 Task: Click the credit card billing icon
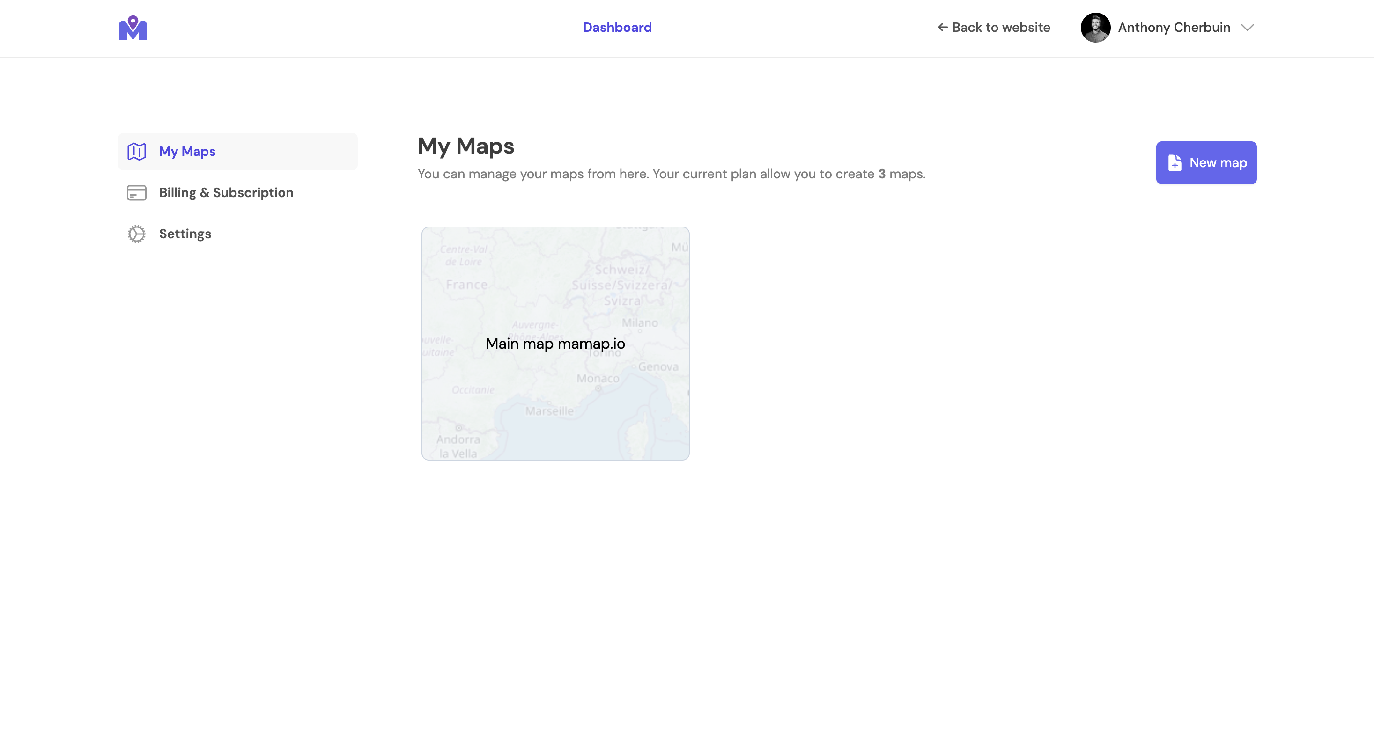coord(137,192)
